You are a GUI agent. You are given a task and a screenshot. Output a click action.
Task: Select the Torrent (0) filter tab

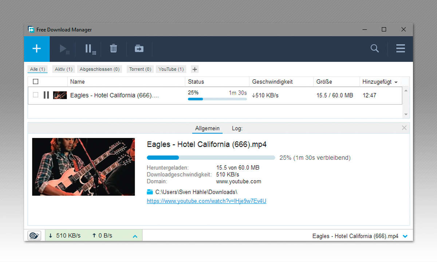pyautogui.click(x=140, y=69)
